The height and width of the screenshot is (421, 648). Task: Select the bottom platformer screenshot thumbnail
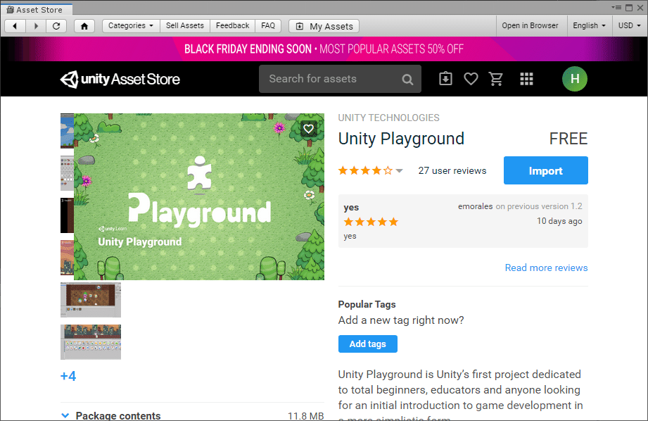pyautogui.click(x=91, y=342)
